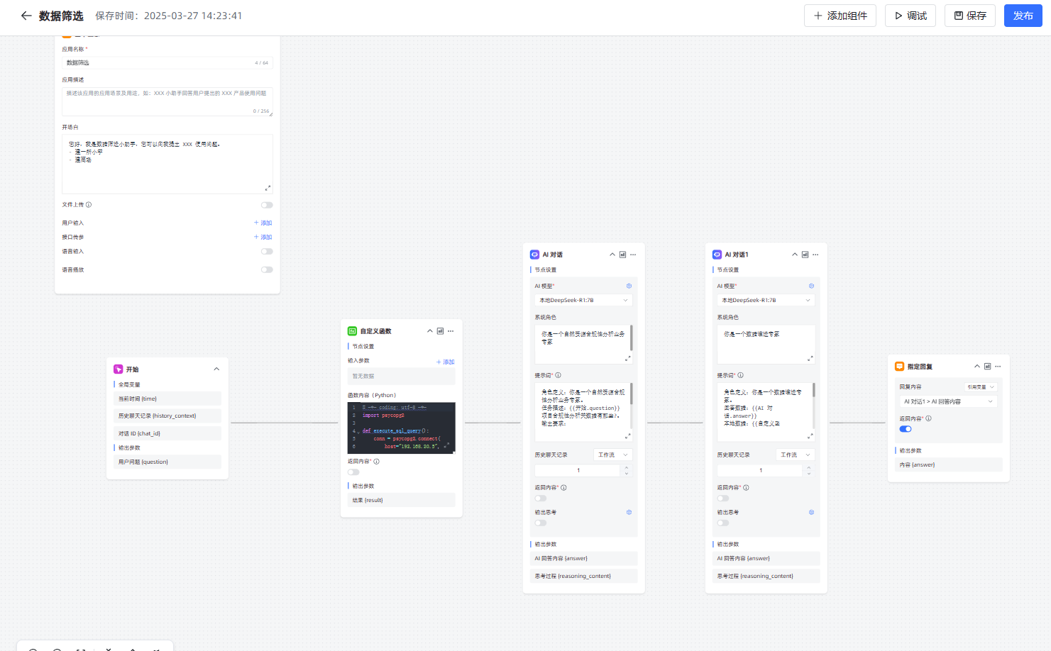Click the 开始 node icon
This screenshot has height=651, width=1051.
(x=119, y=369)
